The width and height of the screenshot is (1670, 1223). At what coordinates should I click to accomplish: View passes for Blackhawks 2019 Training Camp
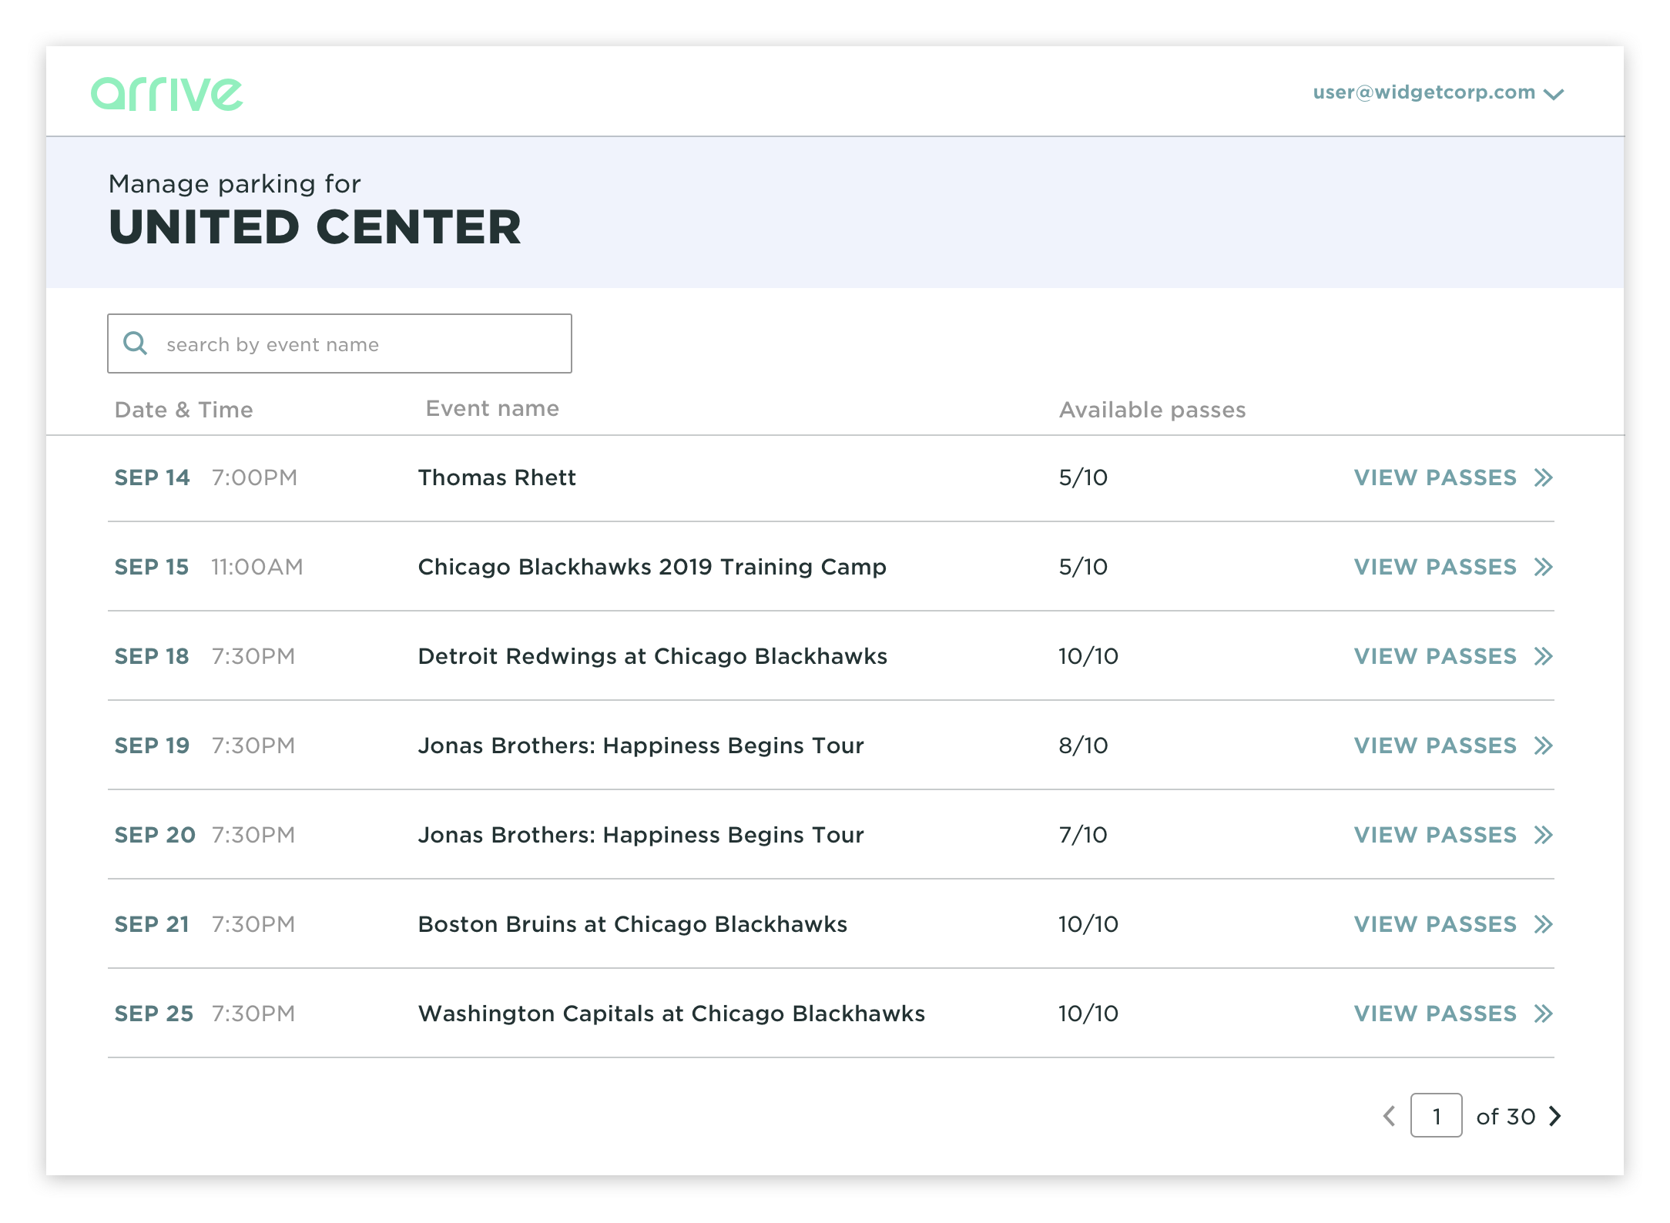pyautogui.click(x=1454, y=567)
